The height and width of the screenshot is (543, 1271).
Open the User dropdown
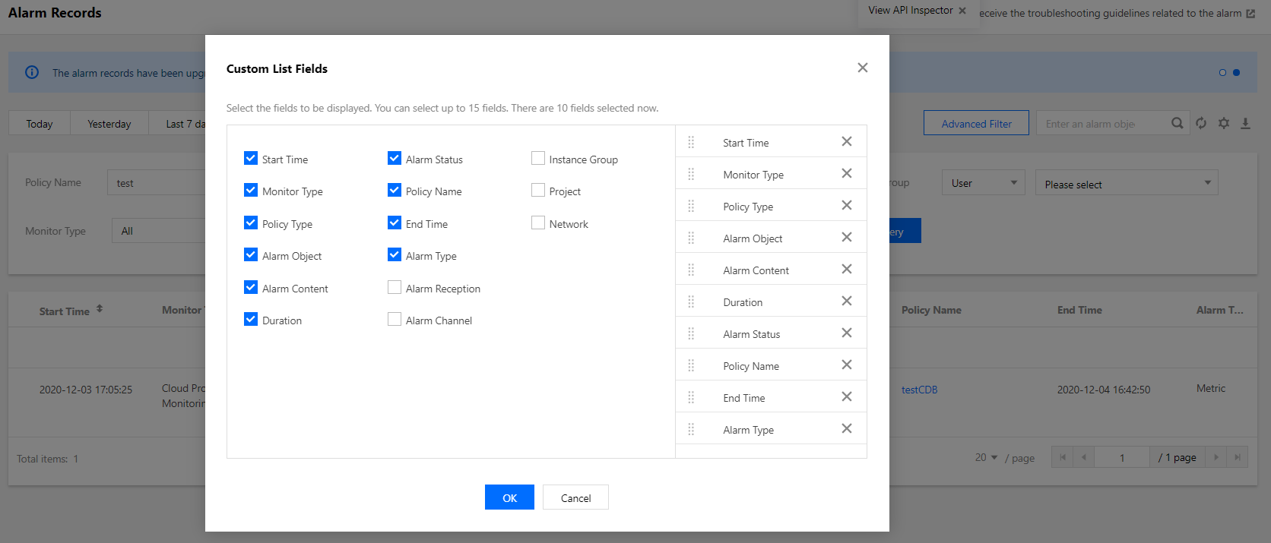(x=983, y=183)
